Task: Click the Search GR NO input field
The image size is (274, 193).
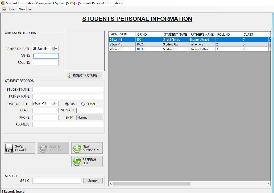Action: [57, 181]
